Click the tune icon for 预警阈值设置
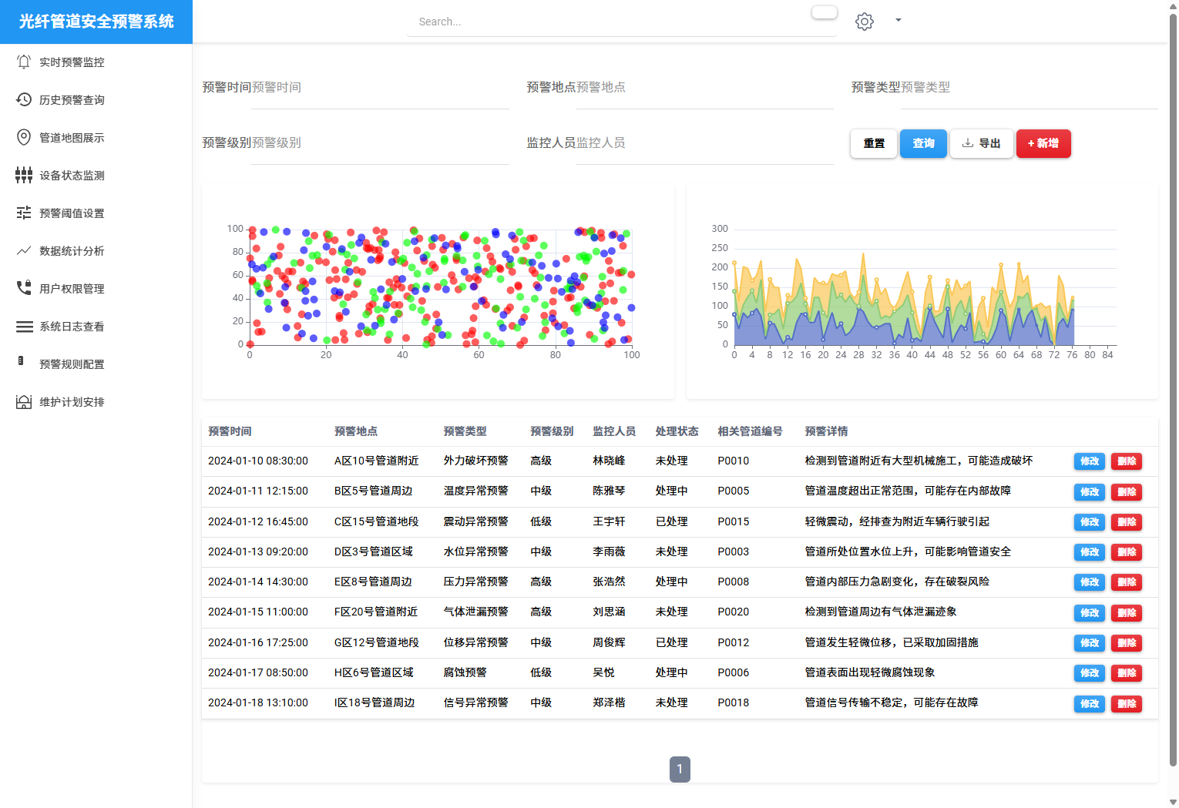Screen dimensions: 1179x808 coord(24,213)
